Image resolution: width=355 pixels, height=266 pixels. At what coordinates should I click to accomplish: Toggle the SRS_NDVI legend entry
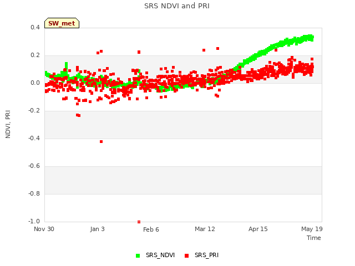coord(155,255)
